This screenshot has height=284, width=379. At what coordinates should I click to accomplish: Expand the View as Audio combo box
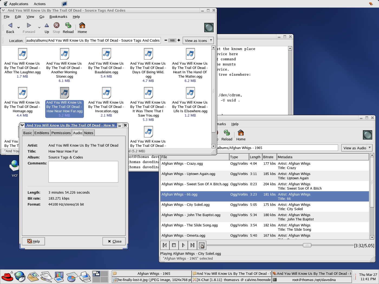(370, 148)
